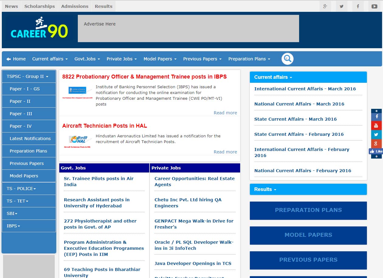Open floating YouTube side button
The width and height of the screenshot is (383, 278).
coord(376,126)
